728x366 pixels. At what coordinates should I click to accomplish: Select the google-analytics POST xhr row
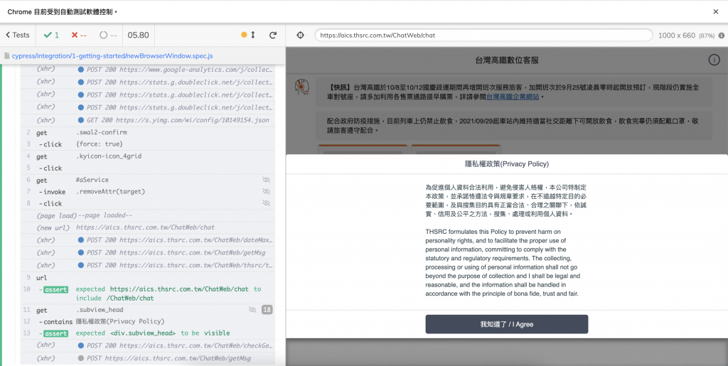(148, 70)
